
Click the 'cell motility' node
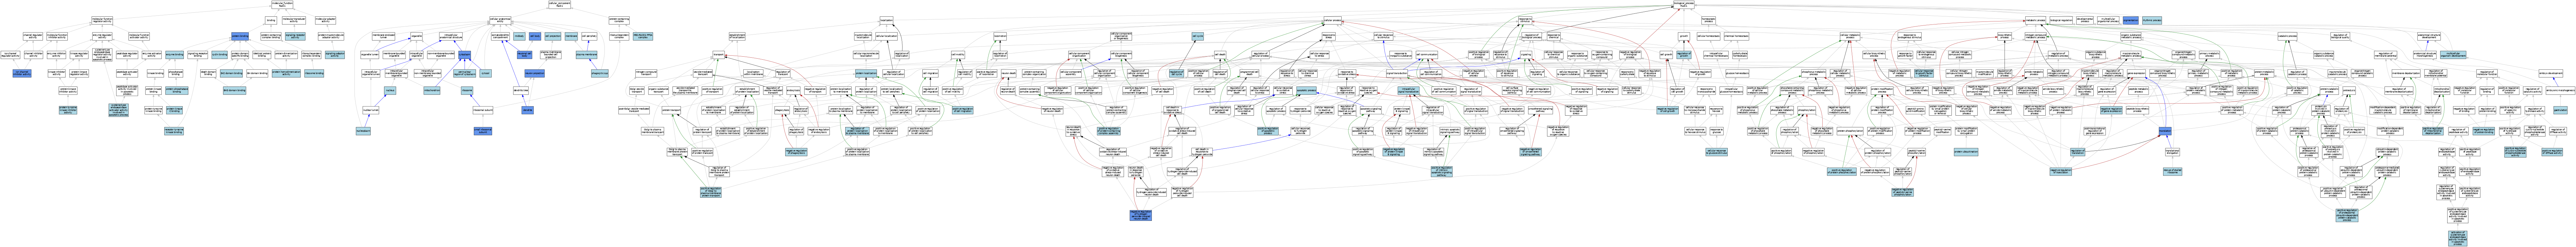958,55
